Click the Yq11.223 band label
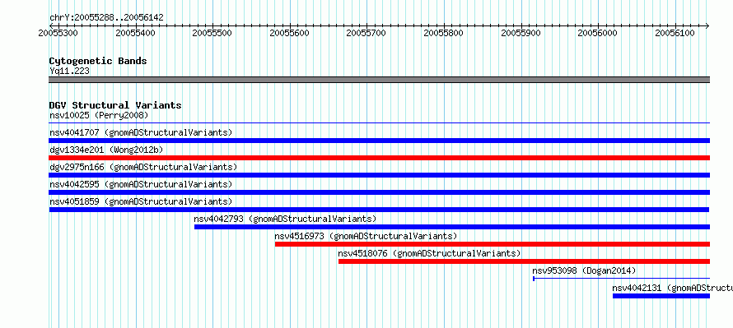Viewport: 733px width, 328px height. coord(70,71)
